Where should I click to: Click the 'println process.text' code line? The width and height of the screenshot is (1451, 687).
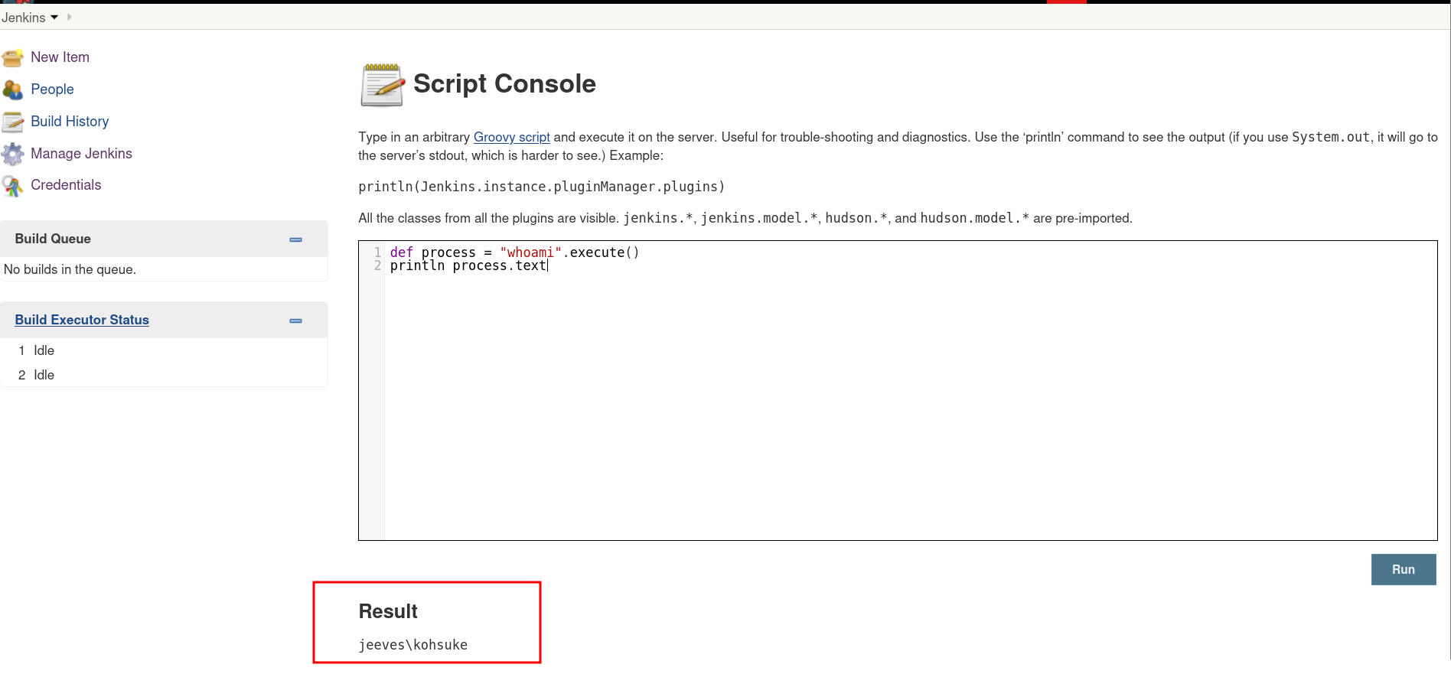468,265
